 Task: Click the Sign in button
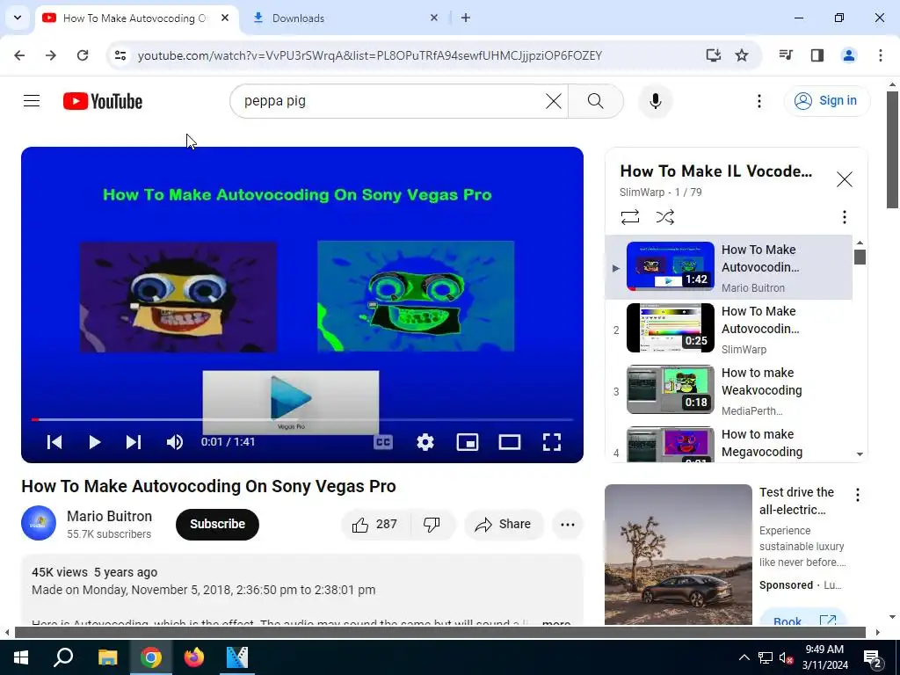click(x=826, y=100)
